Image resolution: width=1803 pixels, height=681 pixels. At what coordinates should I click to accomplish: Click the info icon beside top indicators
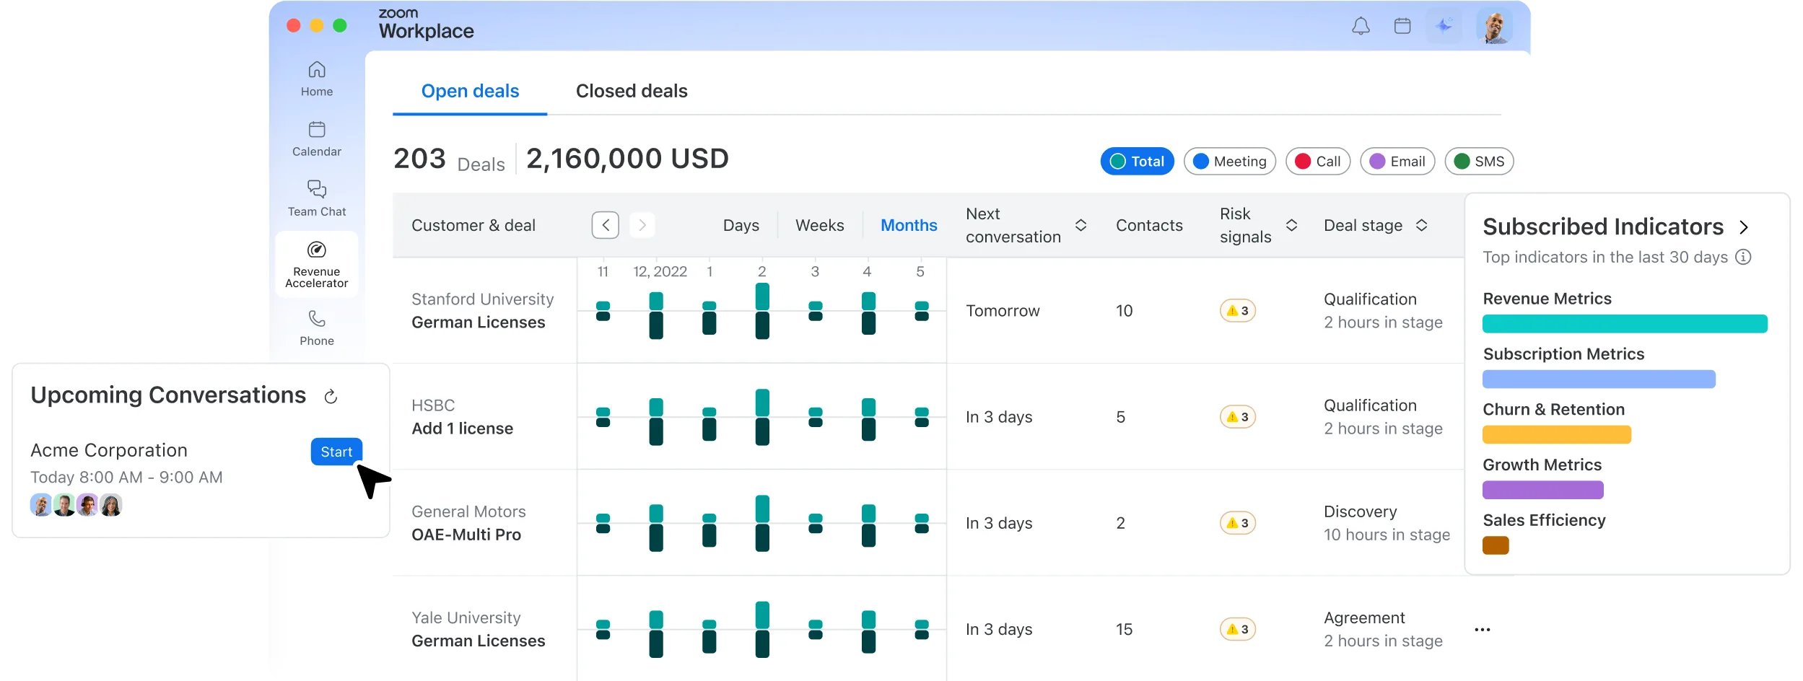coord(1743,258)
